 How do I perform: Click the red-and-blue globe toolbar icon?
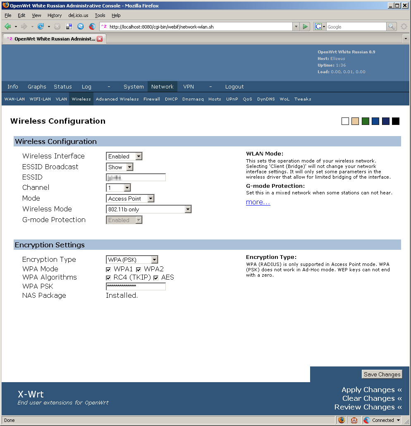92,26
